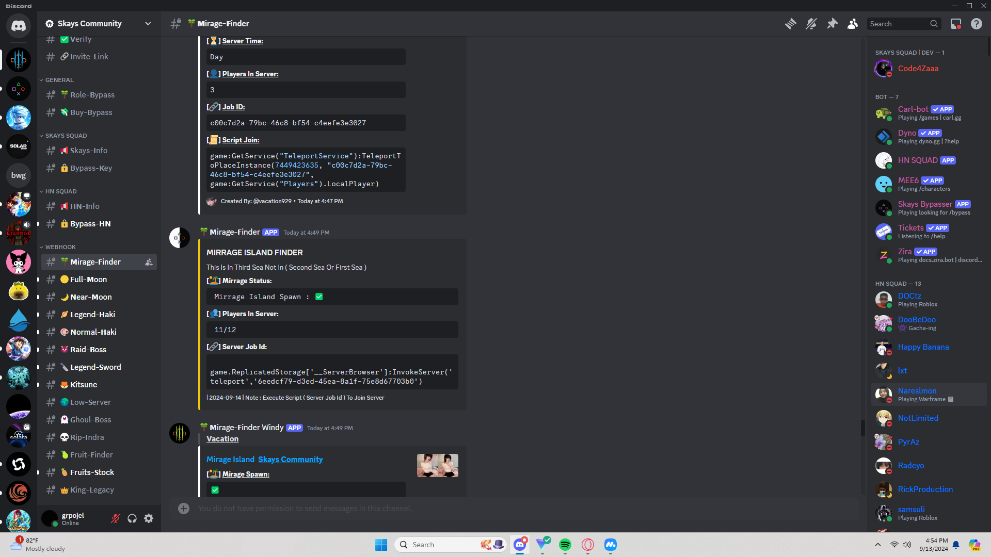Screen dimensions: 991x557
Task: Switch to Skays-Info channel
Action: pyautogui.click(x=99, y=151)
